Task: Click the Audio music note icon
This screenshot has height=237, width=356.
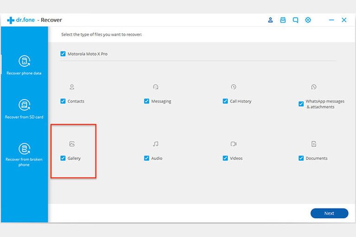Action: pyautogui.click(x=156, y=144)
